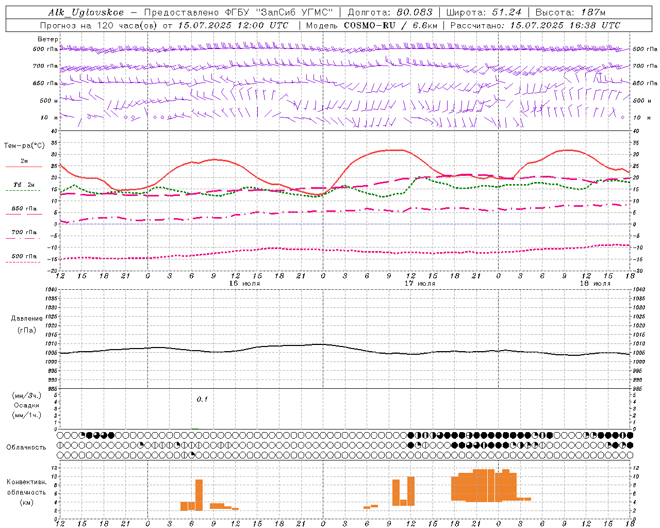Click the 700 гПа temperature legend entry
660x528 pixels.
(24, 233)
